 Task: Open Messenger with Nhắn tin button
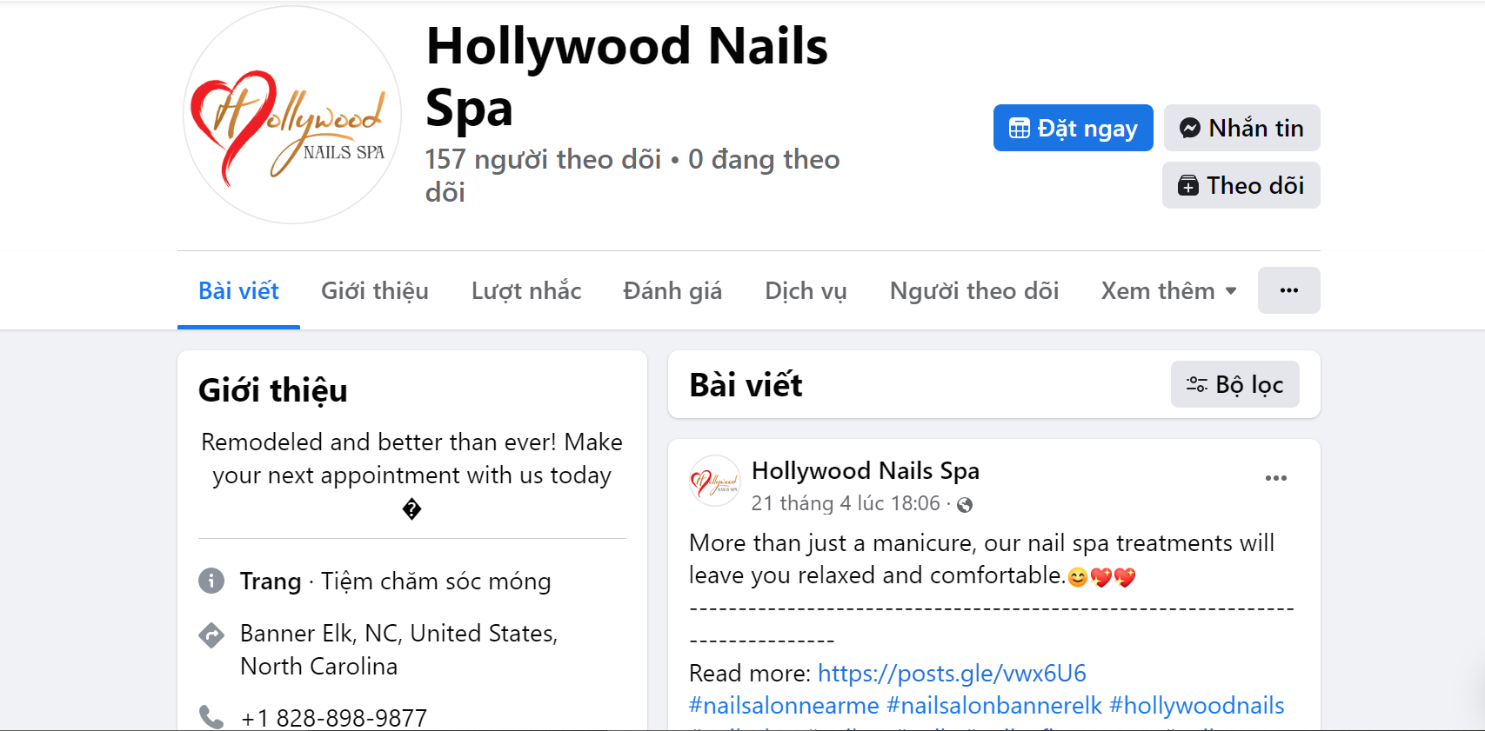(x=1241, y=128)
